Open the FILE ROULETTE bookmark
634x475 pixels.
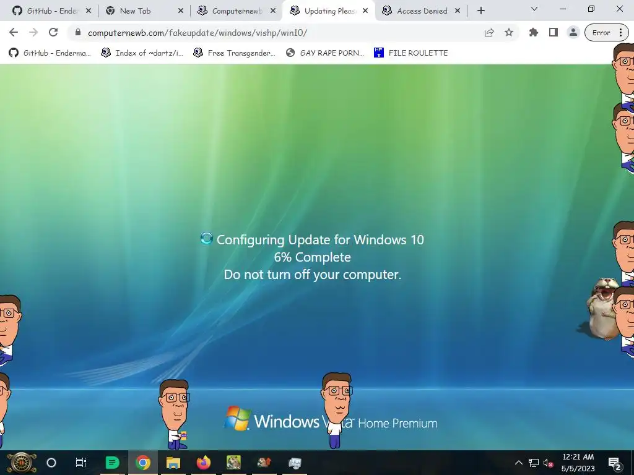click(411, 53)
